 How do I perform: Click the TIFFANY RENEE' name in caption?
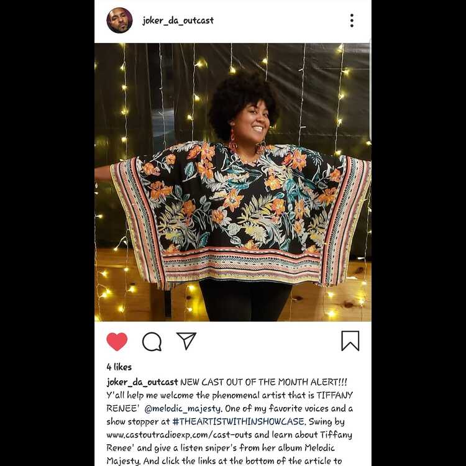229,402
